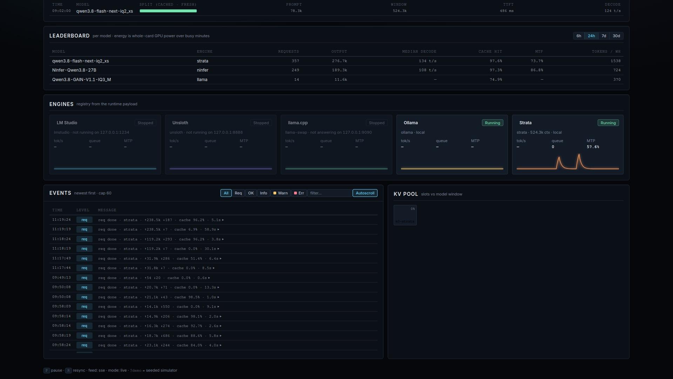
Task: Filter events by Req level
Action: coord(238,193)
